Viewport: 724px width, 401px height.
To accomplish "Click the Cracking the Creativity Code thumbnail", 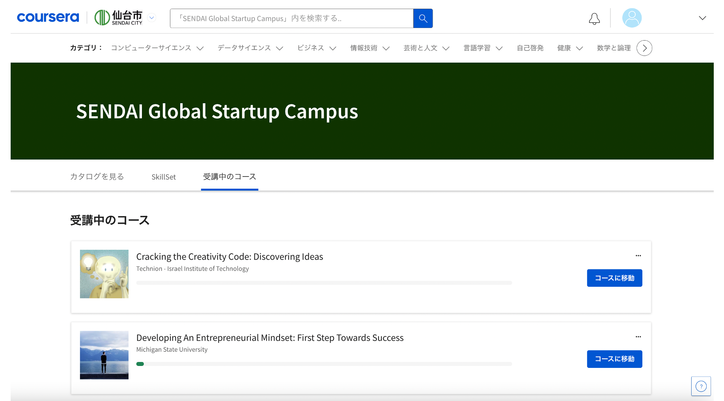I will pyautogui.click(x=104, y=274).
